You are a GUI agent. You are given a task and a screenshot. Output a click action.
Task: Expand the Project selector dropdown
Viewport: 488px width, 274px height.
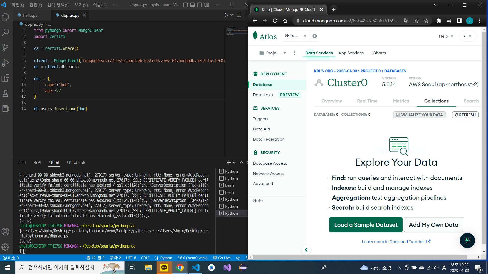273,53
